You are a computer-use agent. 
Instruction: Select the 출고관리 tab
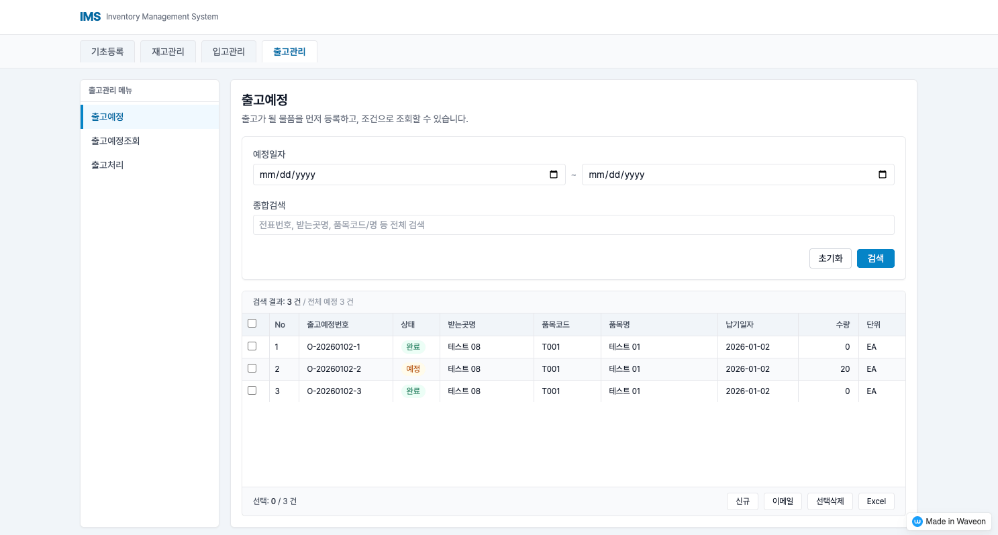point(289,51)
